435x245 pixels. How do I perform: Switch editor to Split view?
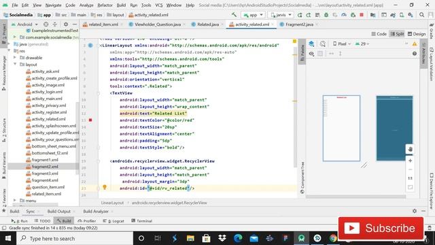pyautogui.click(x=397, y=34)
